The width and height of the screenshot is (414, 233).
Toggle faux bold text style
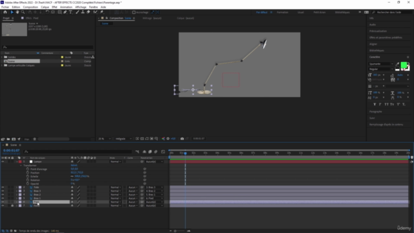pyautogui.click(x=375, y=104)
